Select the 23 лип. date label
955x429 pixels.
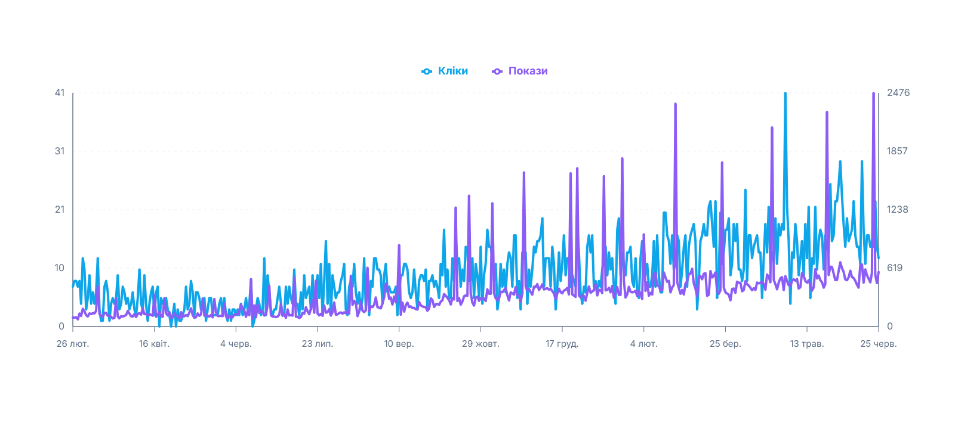(318, 344)
